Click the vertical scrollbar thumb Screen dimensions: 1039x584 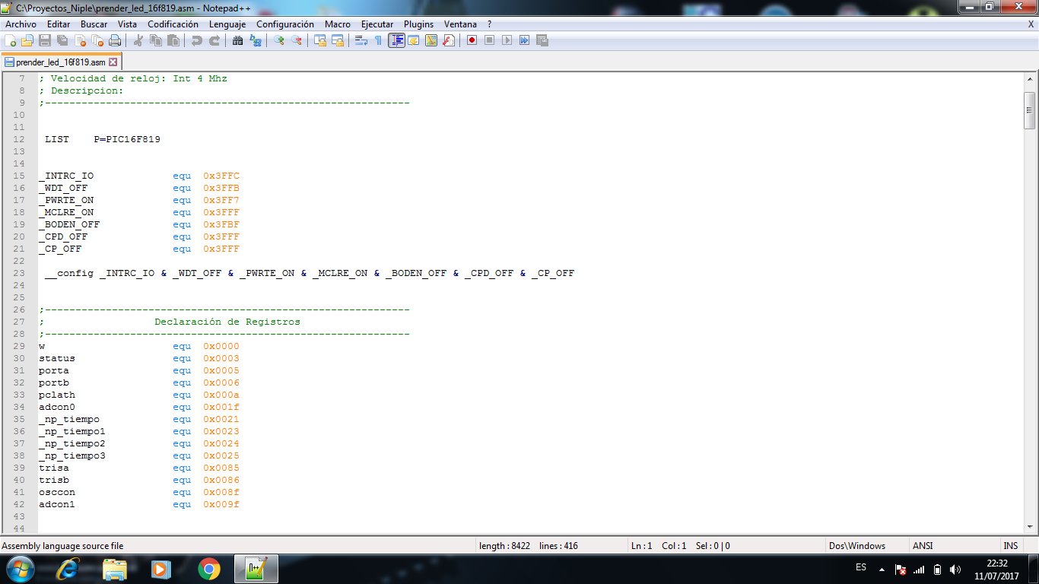point(1030,111)
